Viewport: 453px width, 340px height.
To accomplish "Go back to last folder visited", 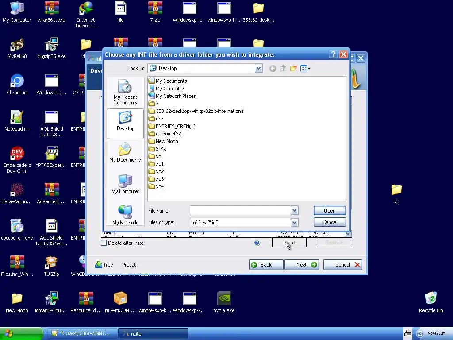I will [273, 69].
